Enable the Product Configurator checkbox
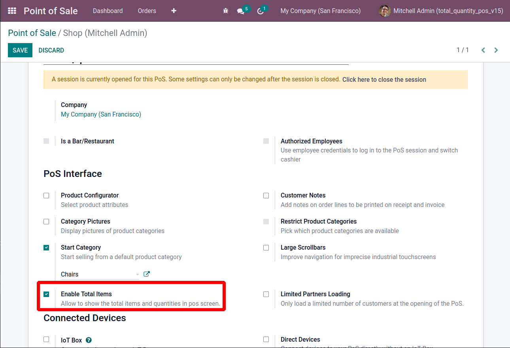The height and width of the screenshot is (348, 510). tap(46, 195)
